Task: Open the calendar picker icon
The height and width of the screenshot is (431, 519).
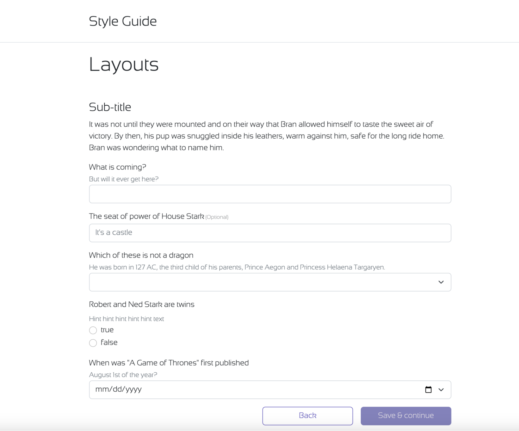Action: click(x=428, y=389)
